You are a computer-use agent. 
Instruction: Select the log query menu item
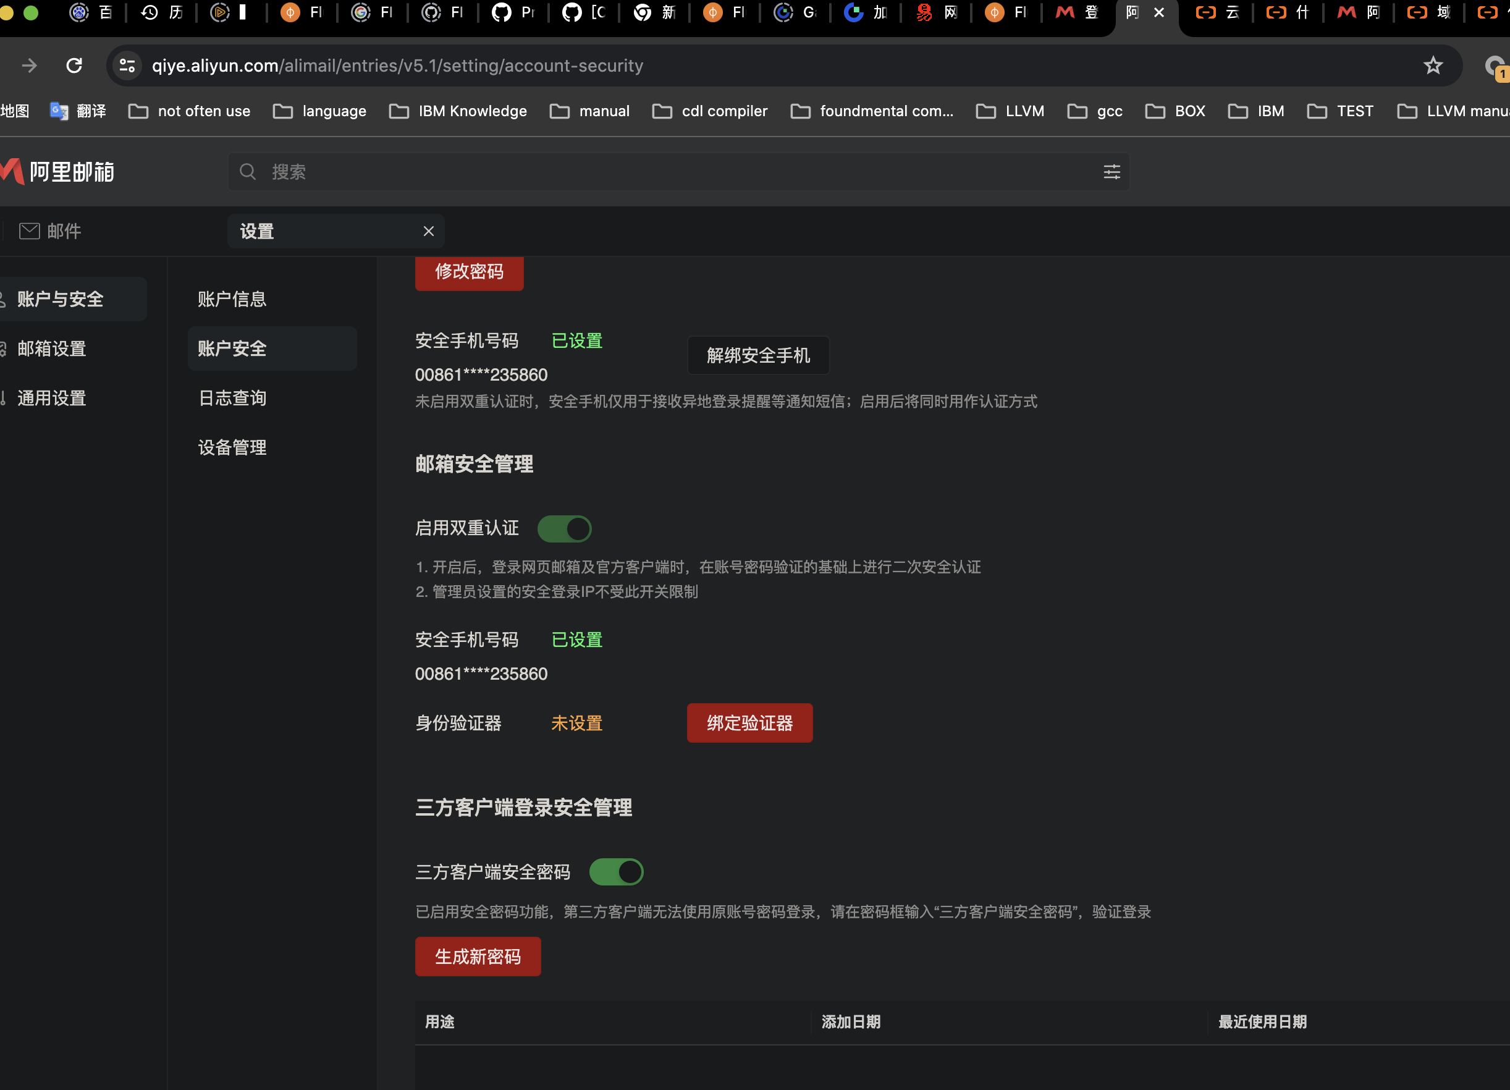tap(232, 398)
